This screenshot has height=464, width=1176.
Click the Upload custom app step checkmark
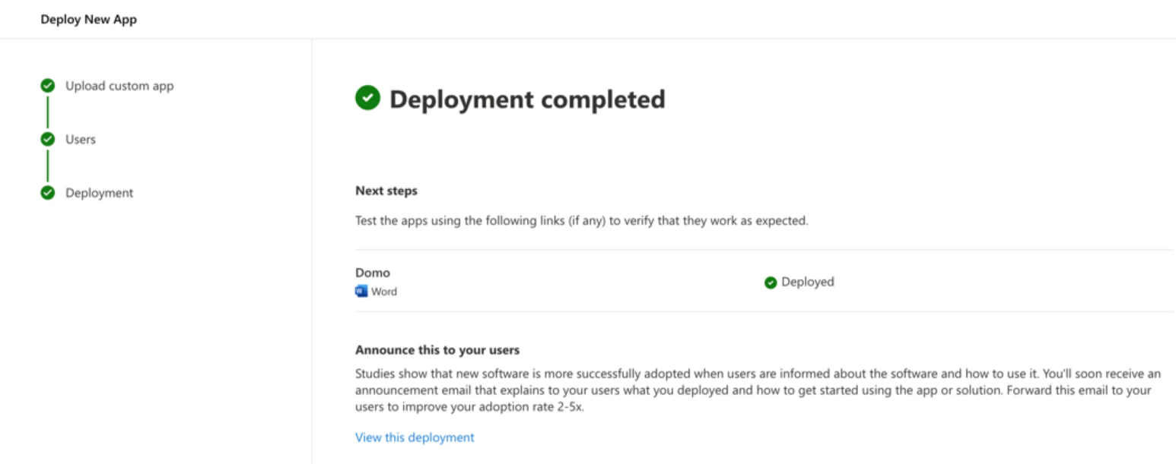coord(48,86)
